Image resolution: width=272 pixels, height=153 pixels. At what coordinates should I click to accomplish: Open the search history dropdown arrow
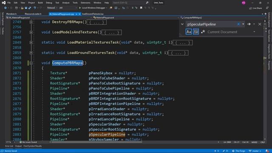point(243,24)
